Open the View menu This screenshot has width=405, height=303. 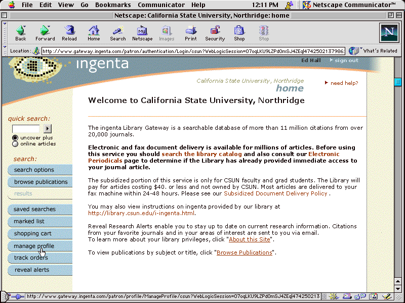coord(66,5)
